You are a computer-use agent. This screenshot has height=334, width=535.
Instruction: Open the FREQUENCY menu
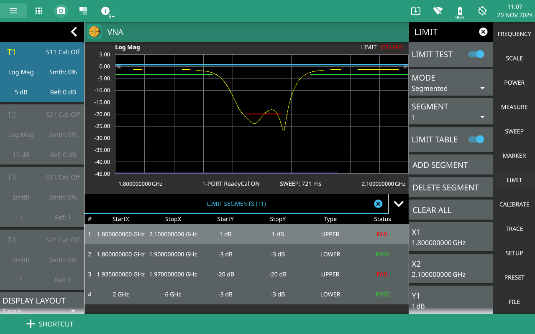tap(514, 34)
